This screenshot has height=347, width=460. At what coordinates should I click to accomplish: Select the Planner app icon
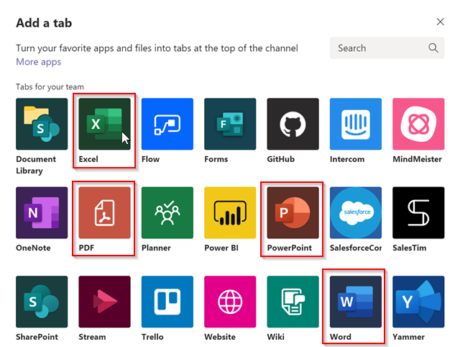click(x=167, y=212)
